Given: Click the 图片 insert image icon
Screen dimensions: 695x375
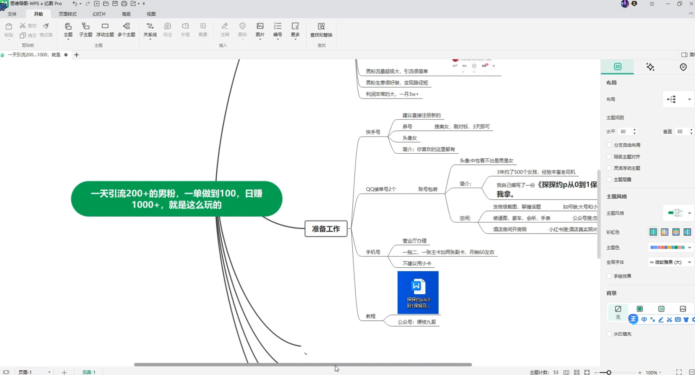Looking at the screenshot, I should tap(260, 29).
